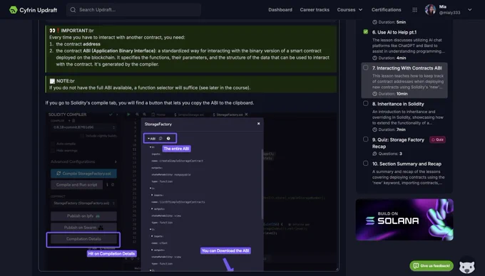Screen dimensions: 485x276
Task: Click the IMPORTANT callout heading
Action: 71,31
